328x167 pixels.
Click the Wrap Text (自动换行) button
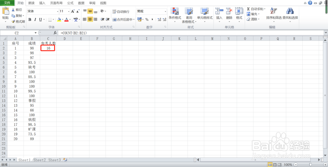[121, 11]
